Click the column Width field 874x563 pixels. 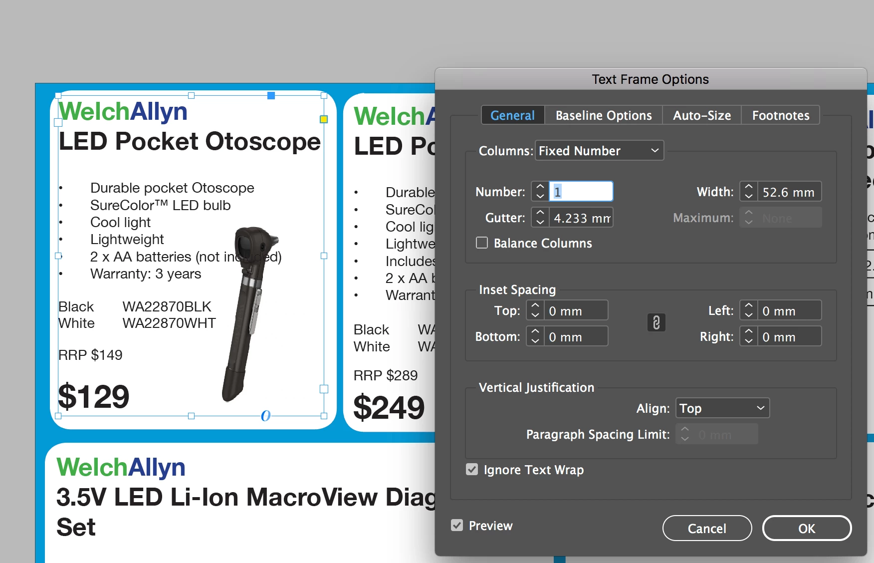click(789, 192)
